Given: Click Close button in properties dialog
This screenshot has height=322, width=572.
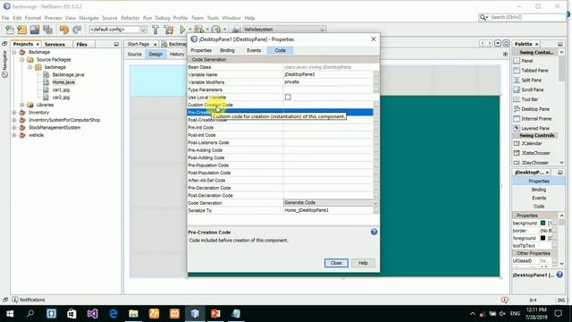Looking at the screenshot, I should [336, 263].
